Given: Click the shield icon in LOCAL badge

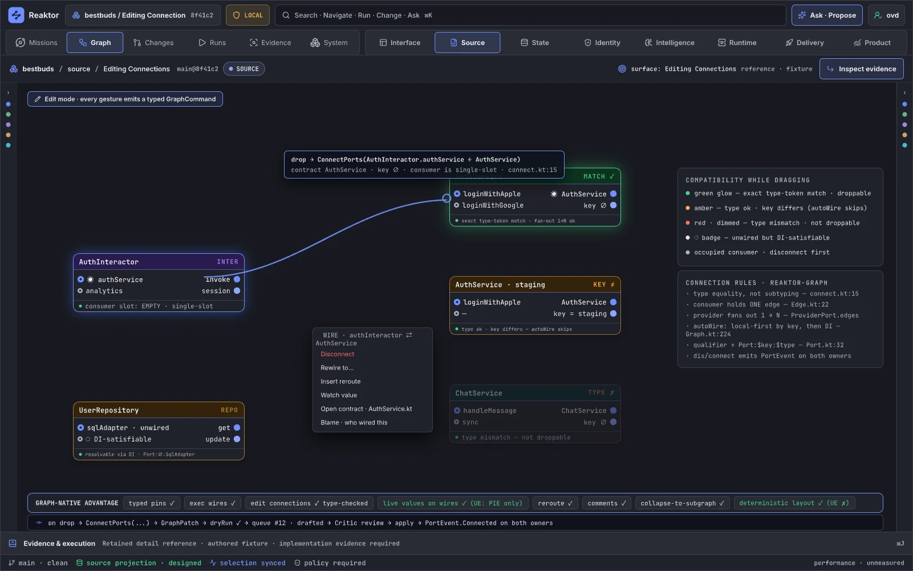Looking at the screenshot, I should [x=236, y=15].
